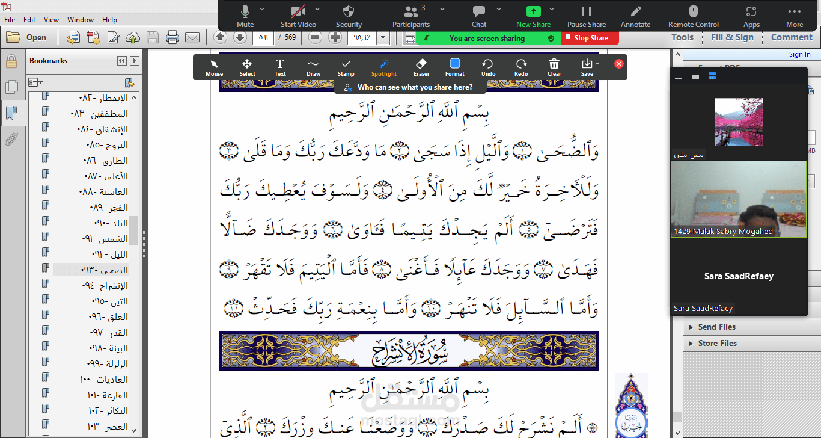Click the Sign In link

799,54
